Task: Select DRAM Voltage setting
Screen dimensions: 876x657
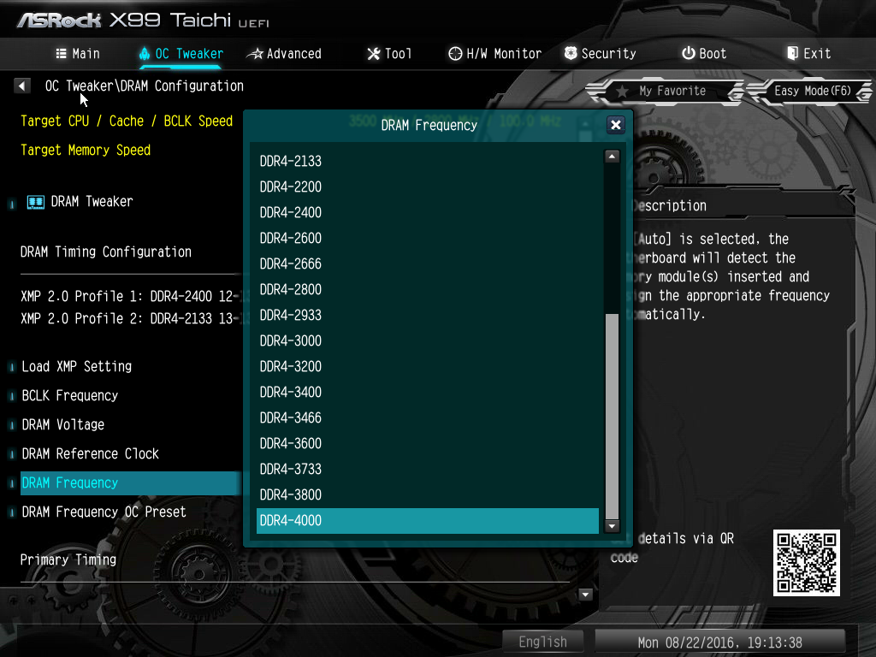Action: [63, 424]
